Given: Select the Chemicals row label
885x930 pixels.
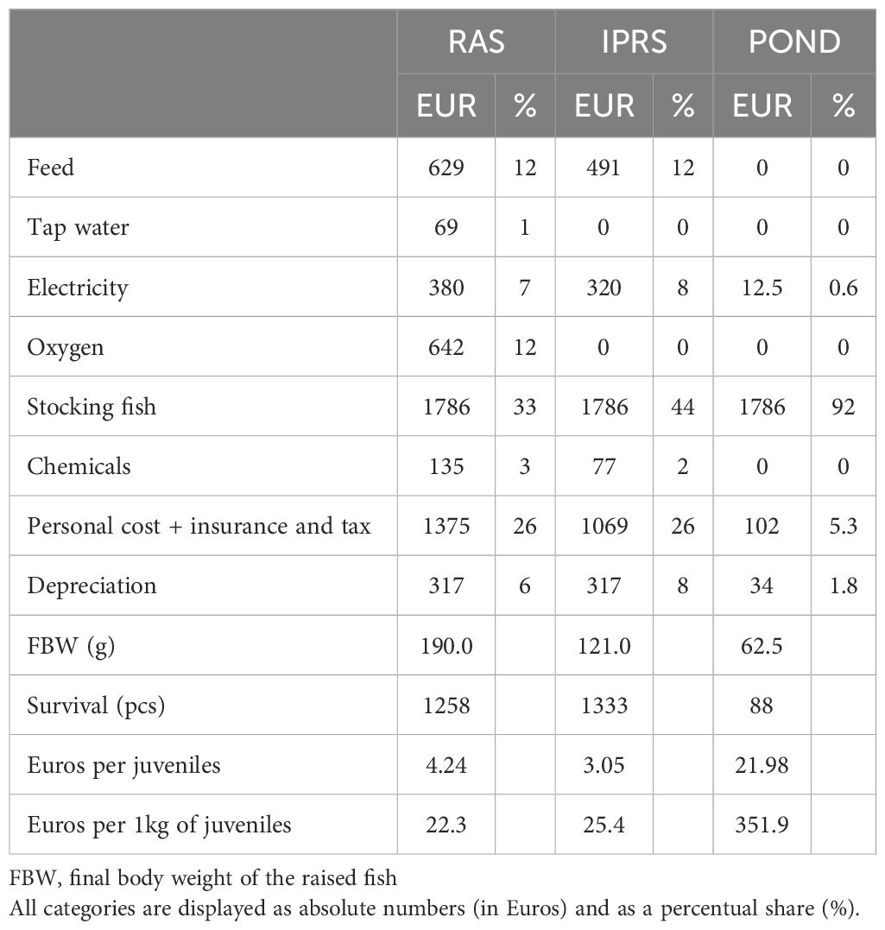Looking at the screenshot, I should [79, 466].
